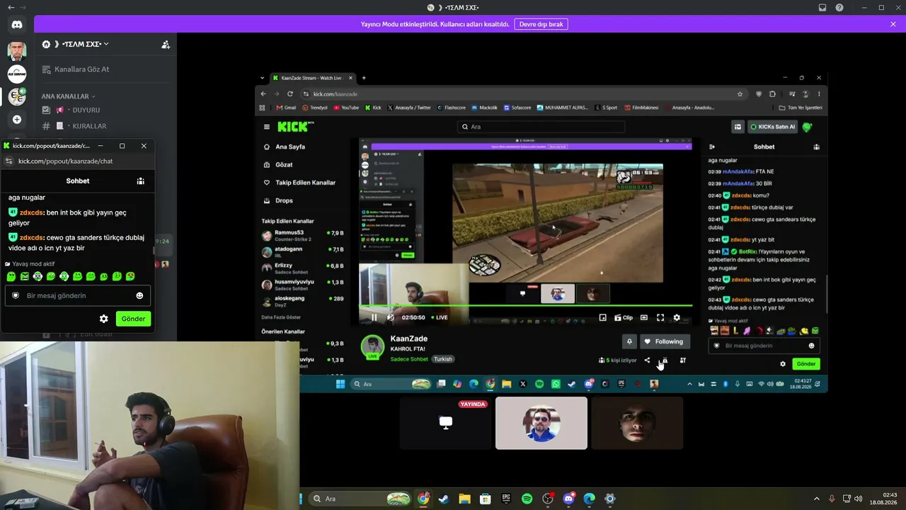The height and width of the screenshot is (510, 906).
Task: Open the viewer list in popout chat
Action: point(141,181)
